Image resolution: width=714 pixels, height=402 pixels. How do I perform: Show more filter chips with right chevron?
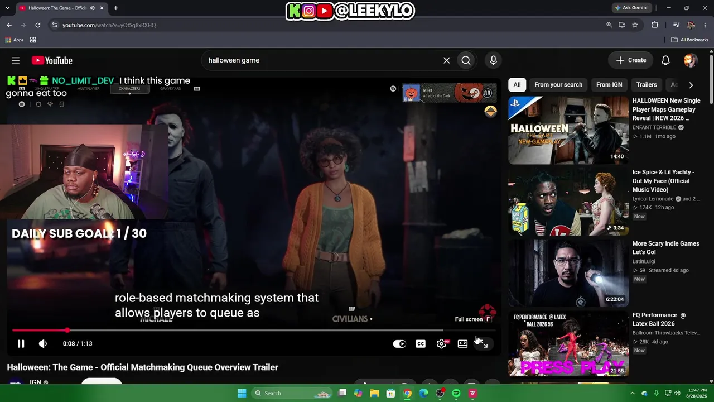pyautogui.click(x=691, y=85)
